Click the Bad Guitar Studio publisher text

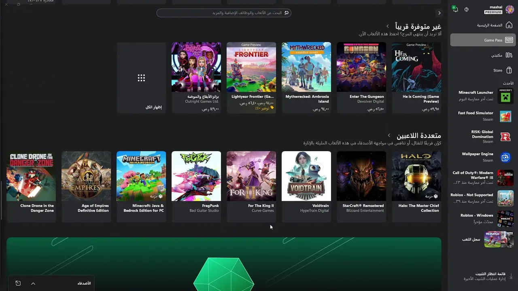[x=204, y=211]
